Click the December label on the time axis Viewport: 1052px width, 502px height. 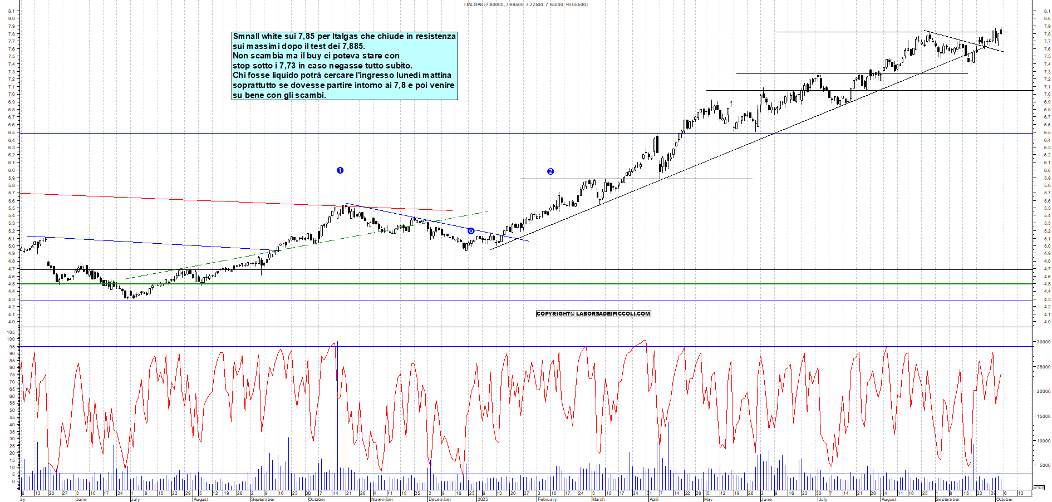(x=440, y=499)
